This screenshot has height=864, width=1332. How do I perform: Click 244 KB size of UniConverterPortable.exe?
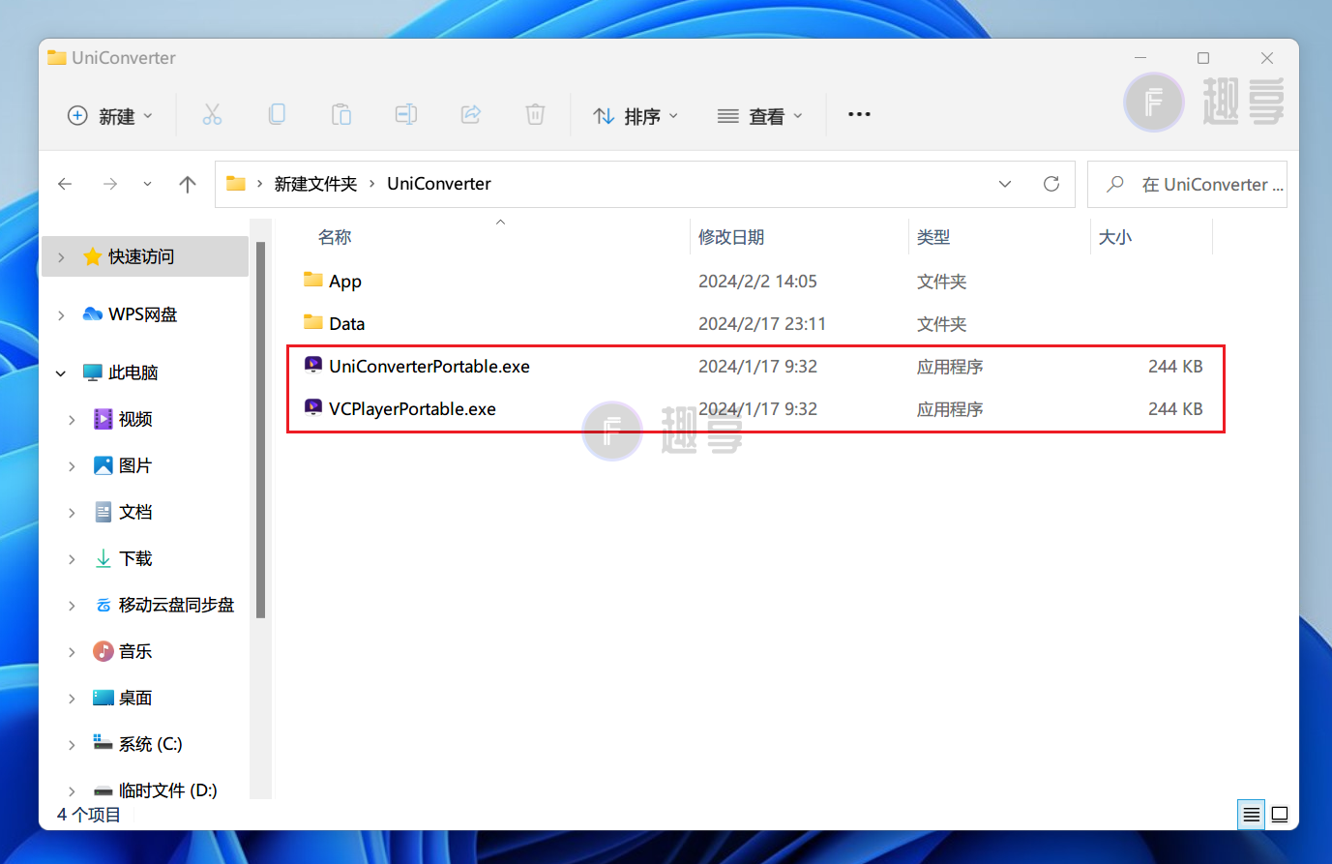coord(1175,367)
